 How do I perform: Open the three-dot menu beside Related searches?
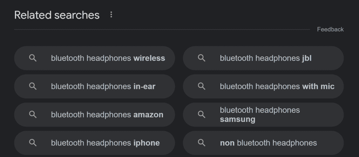pos(111,15)
